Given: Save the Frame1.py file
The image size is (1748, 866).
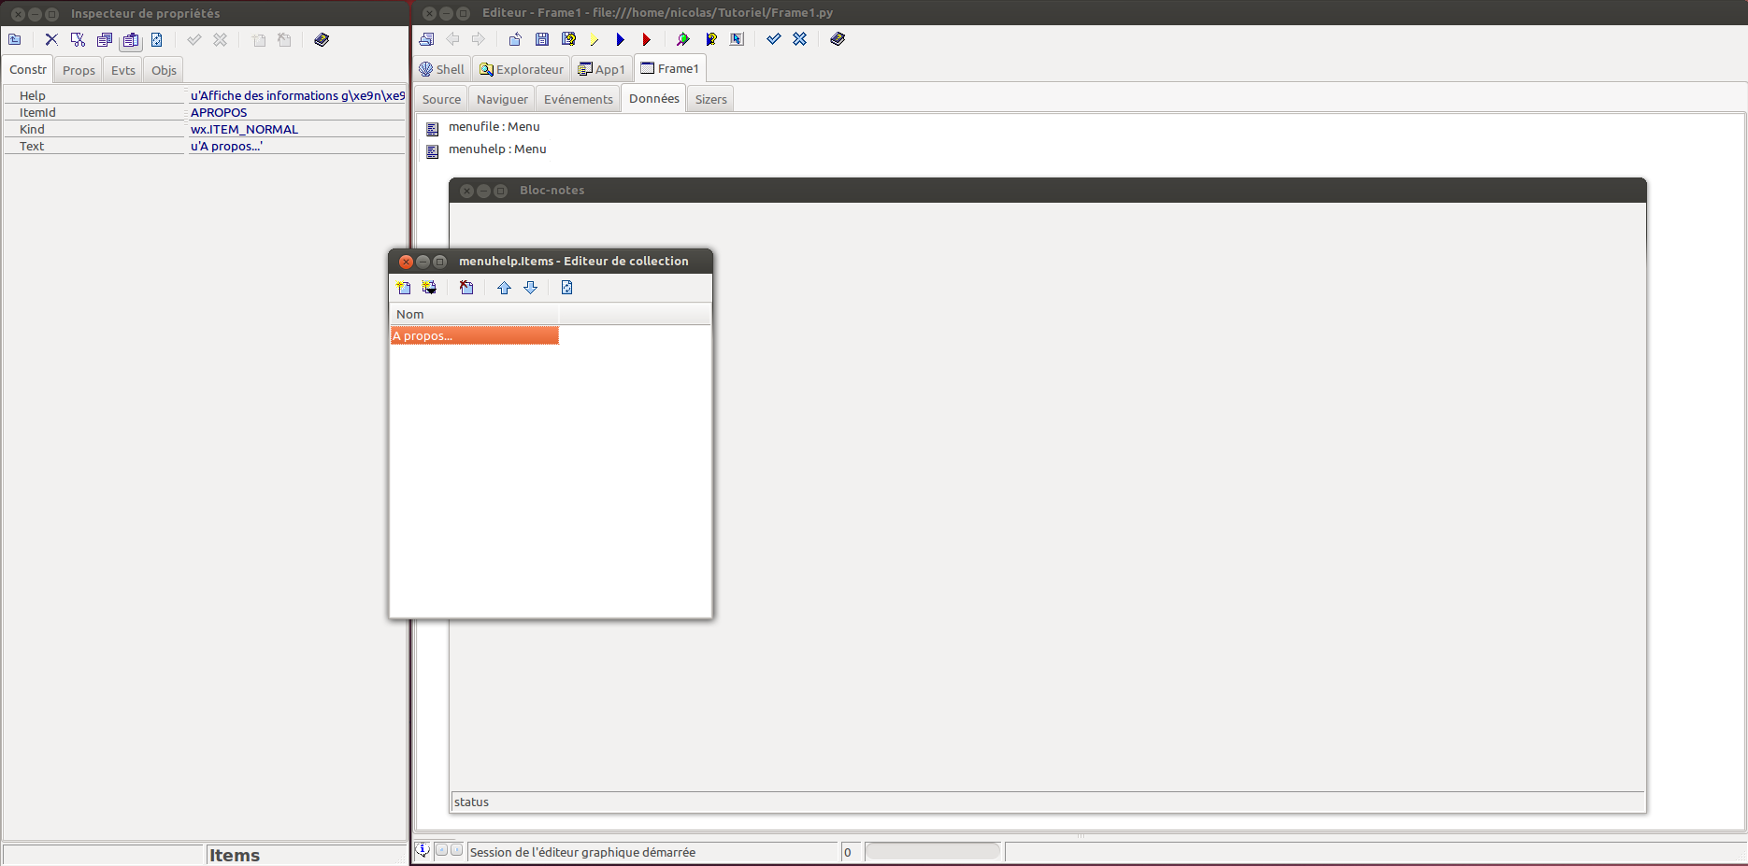Looking at the screenshot, I should click(542, 39).
